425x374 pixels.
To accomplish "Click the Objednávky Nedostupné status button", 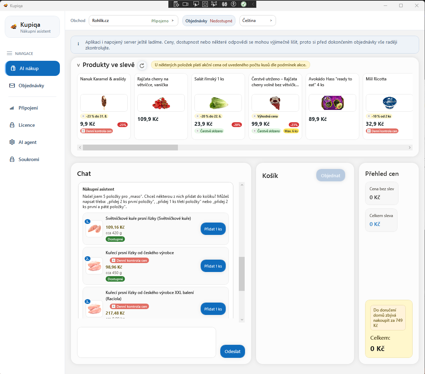I will pos(209,21).
